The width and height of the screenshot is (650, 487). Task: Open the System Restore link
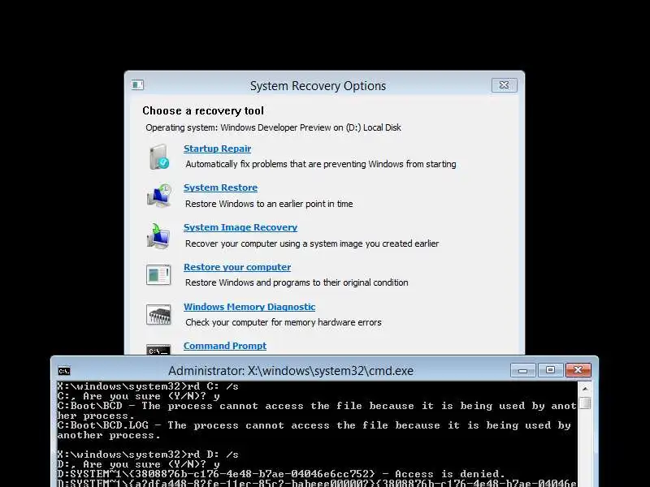pyautogui.click(x=220, y=187)
